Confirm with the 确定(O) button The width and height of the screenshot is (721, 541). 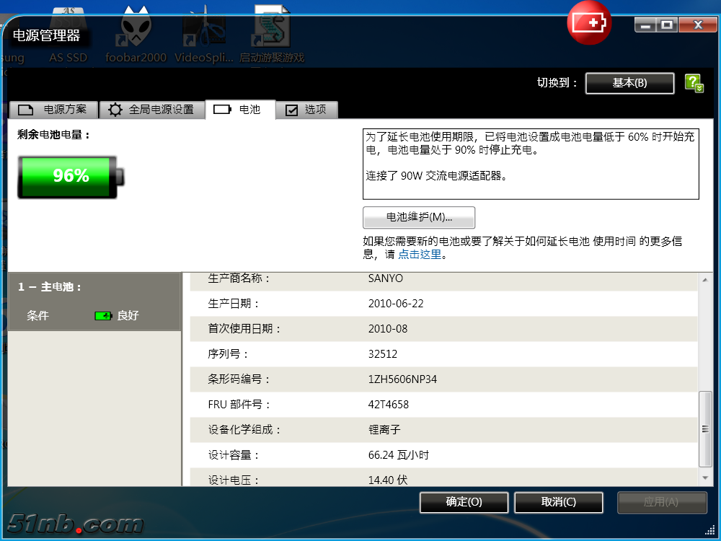[464, 502]
